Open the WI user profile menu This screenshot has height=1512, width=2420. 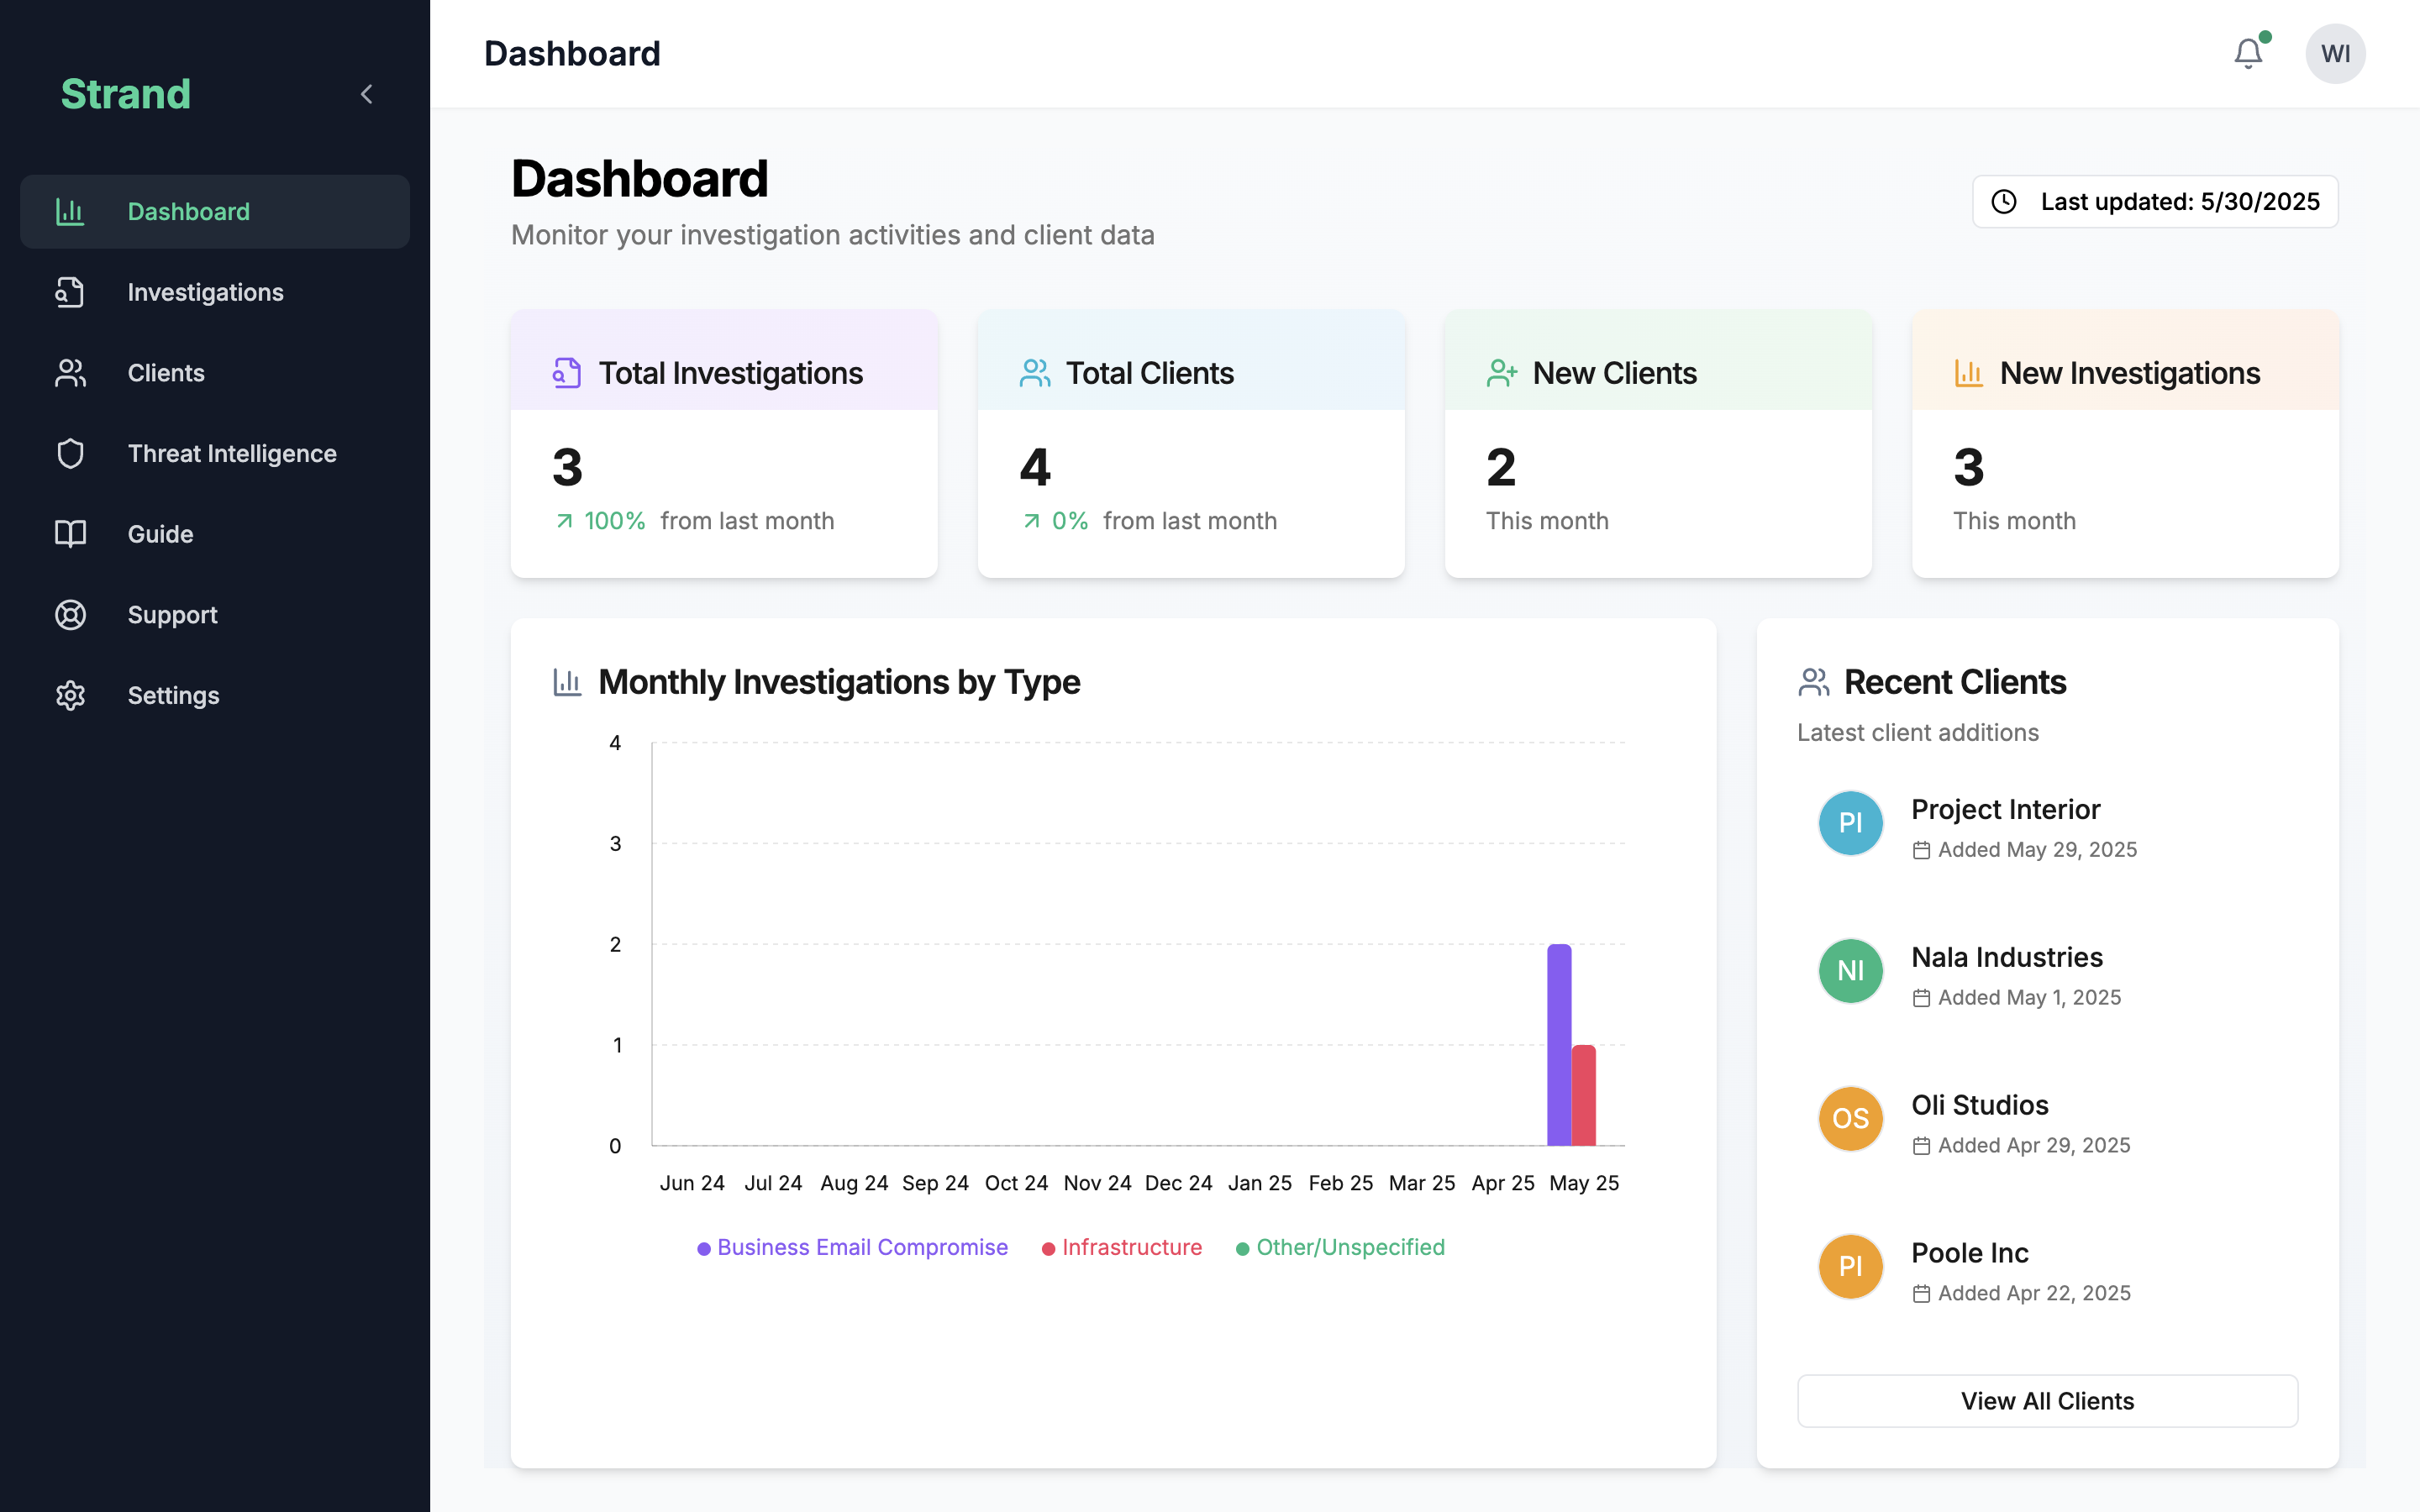pos(2336,53)
